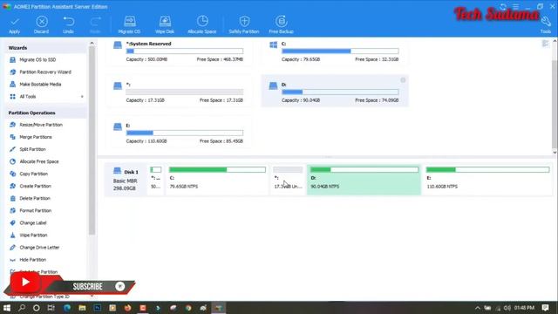Select E: 110.60GB NTFS disk block

coord(487,180)
